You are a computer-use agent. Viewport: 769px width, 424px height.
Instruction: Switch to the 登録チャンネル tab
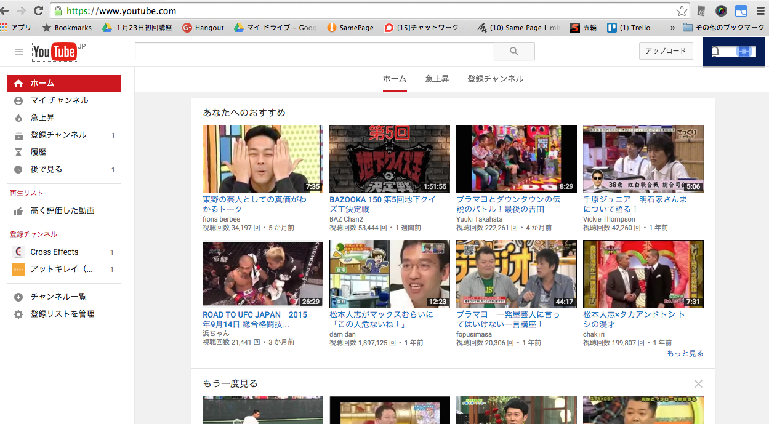(x=496, y=79)
